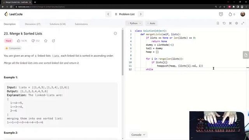Click browser zoom magnifier icon
Screen dimensions: 249x140
[216, 7]
